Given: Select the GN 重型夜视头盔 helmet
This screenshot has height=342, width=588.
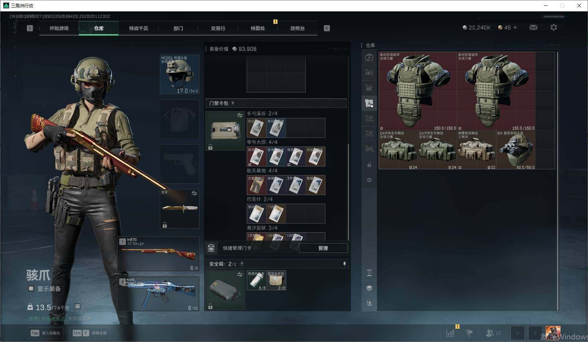Looking at the screenshot, I should pyautogui.click(x=516, y=150).
